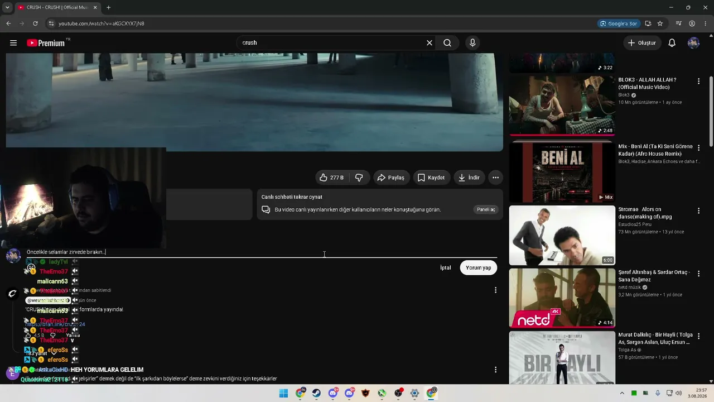Viewport: 714px width, 402px height.
Task: Save video to playlist with Kaydet
Action: (432, 178)
